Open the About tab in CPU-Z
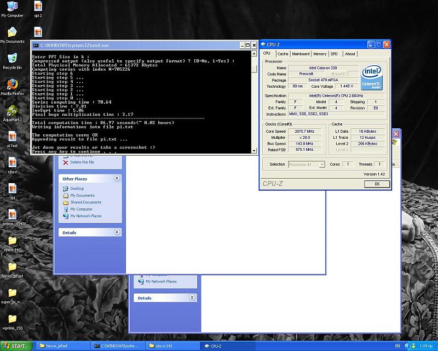 click(350, 54)
